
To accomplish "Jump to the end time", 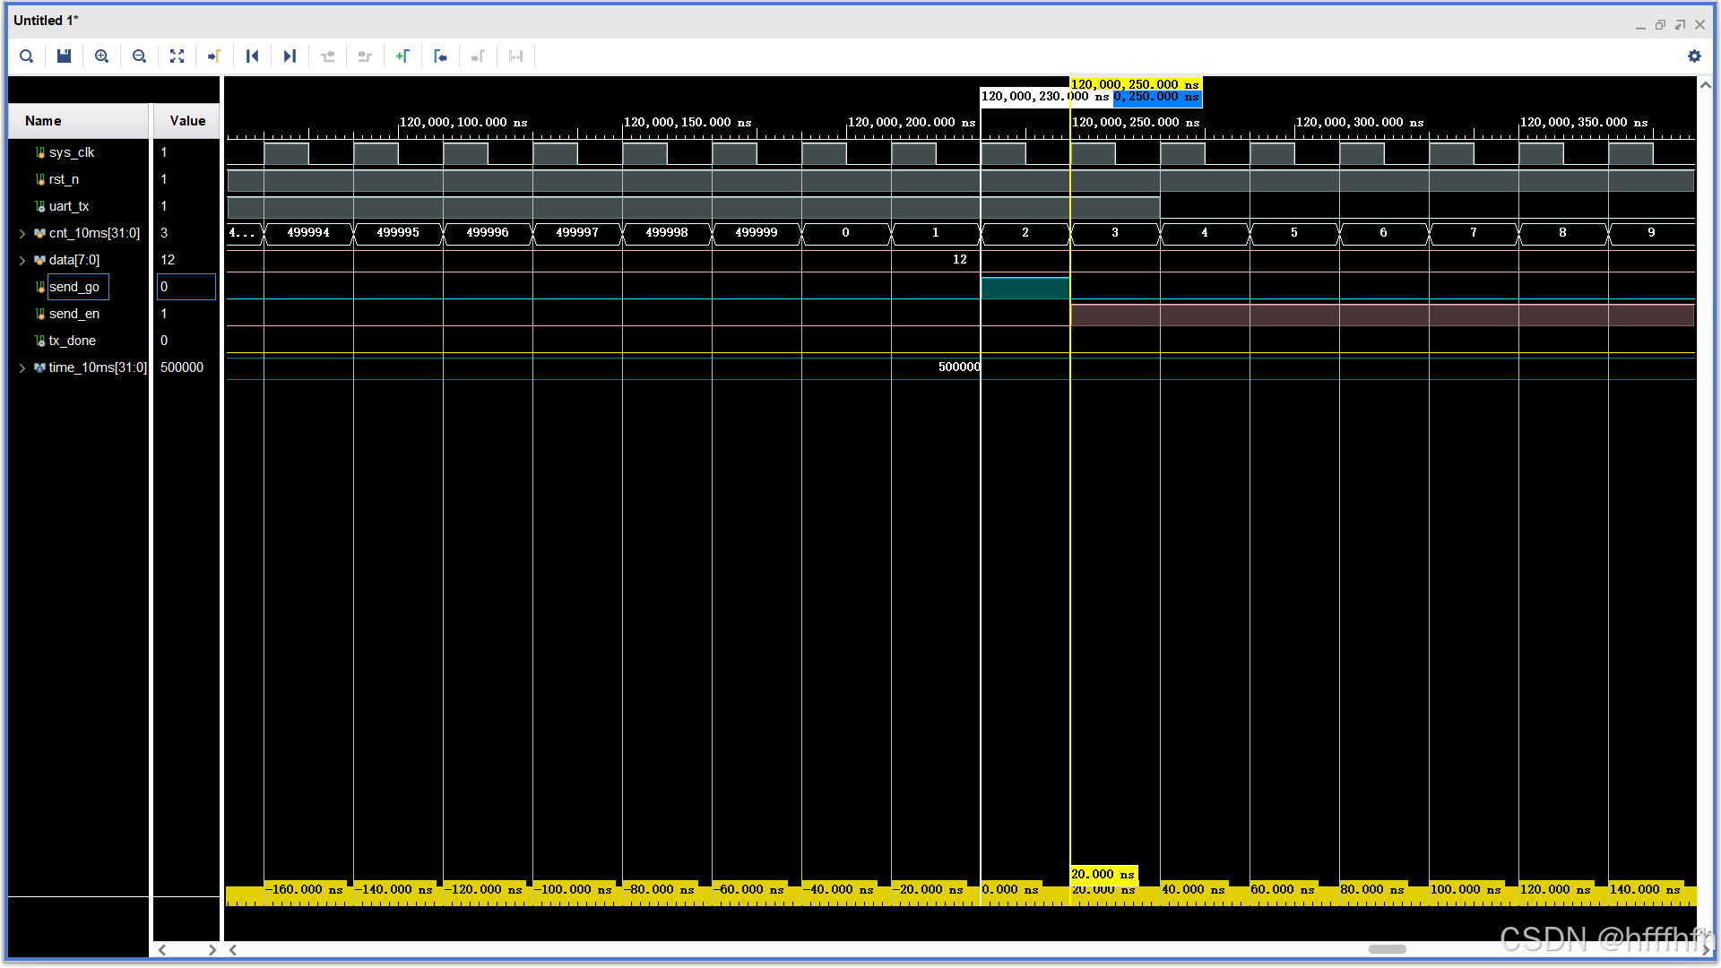I will (x=290, y=56).
